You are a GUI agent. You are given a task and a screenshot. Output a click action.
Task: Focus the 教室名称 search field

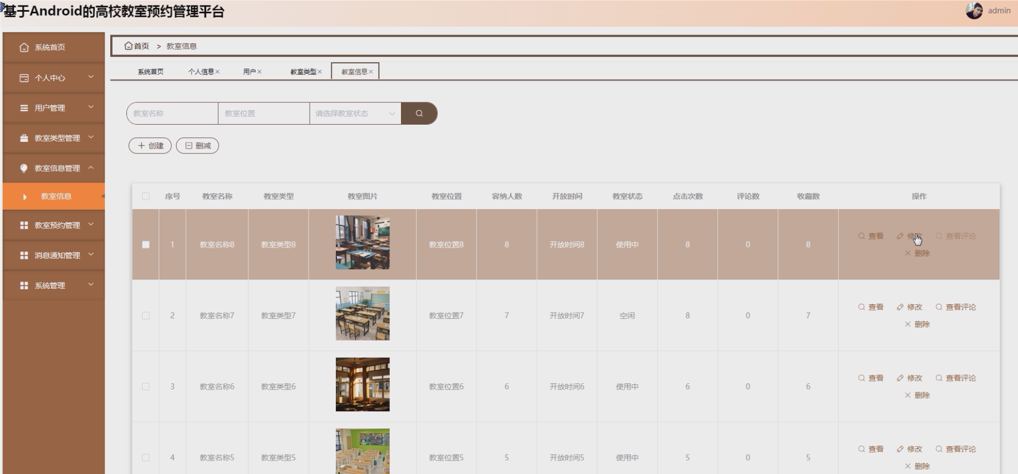(x=173, y=113)
